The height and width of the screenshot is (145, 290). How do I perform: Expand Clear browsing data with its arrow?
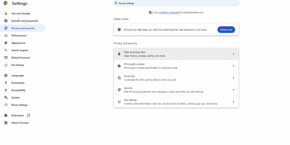coord(233,54)
